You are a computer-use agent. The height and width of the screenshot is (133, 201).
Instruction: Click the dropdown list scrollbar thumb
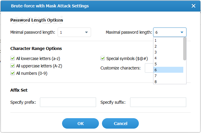(x=185, y=48)
